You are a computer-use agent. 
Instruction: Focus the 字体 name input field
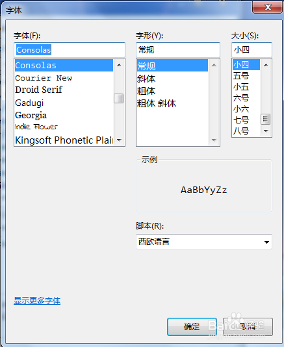[70, 50]
